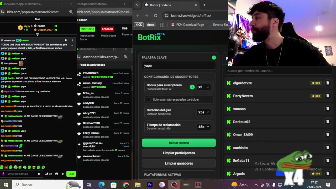Open Microsoft Edge from taskbar

101,185
